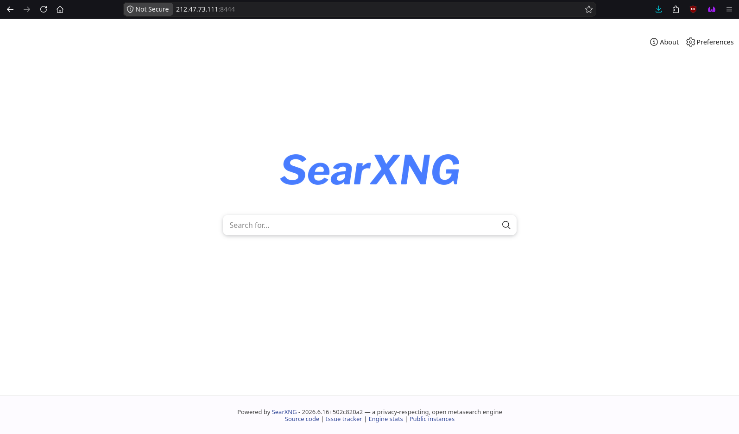Open the Issue tracker link
Image resolution: width=739 pixels, height=434 pixels.
[344, 419]
